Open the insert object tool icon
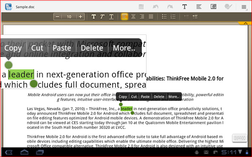Image resolution: width=252 pixels, height=157 pixels. point(214,6)
